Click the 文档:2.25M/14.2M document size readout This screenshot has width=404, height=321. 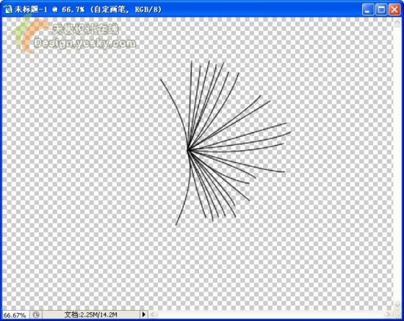click(x=90, y=315)
